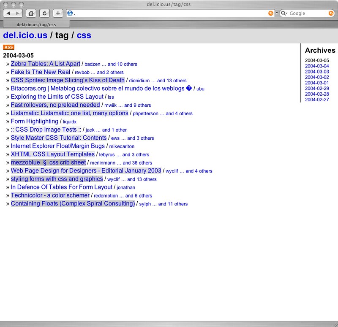338x327 pixels.
Task: Open Fake Is The New Real link
Action: 41,72
